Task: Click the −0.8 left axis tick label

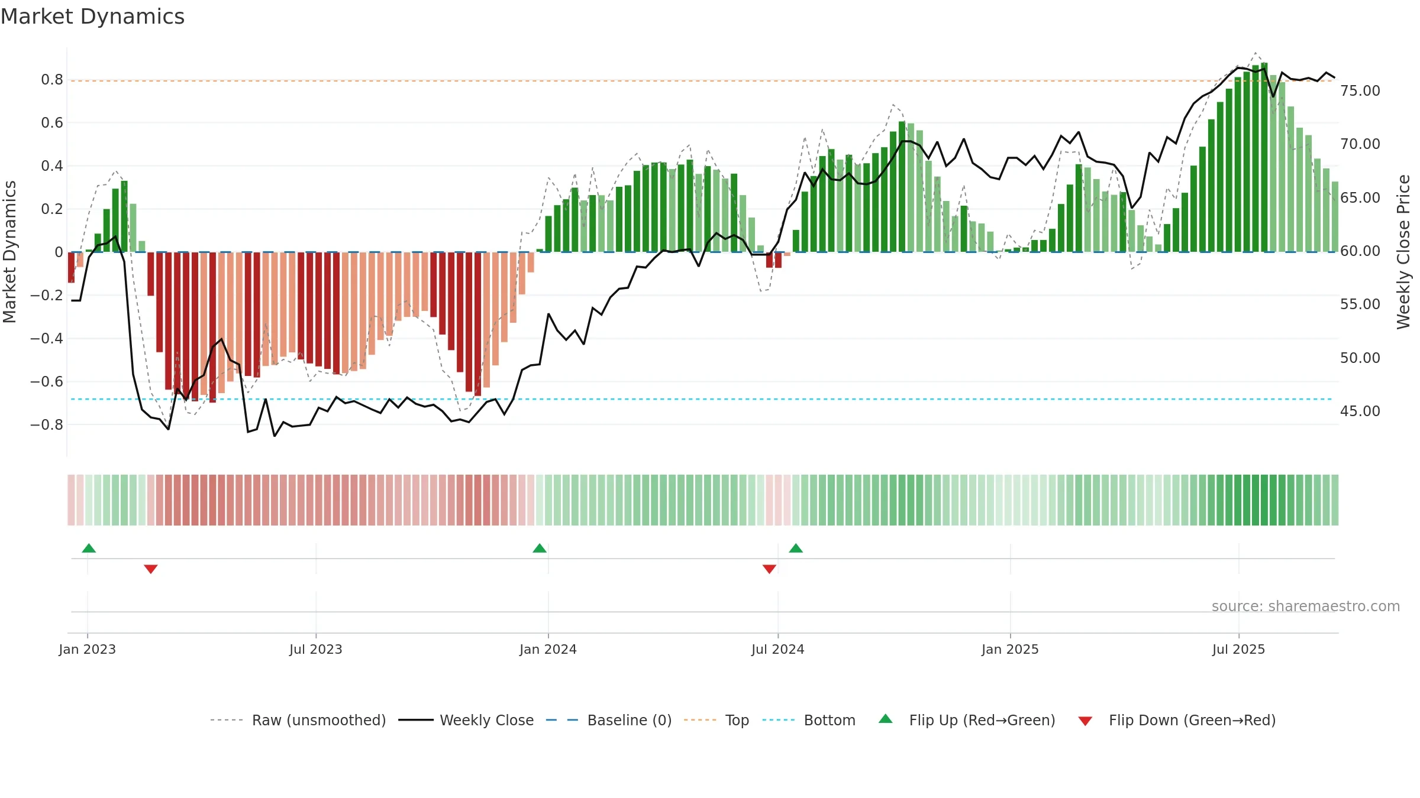Action: [x=47, y=425]
